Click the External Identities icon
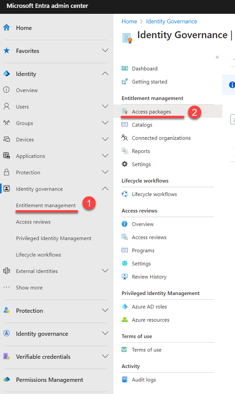This screenshot has height=394, width=235. coord(7,271)
